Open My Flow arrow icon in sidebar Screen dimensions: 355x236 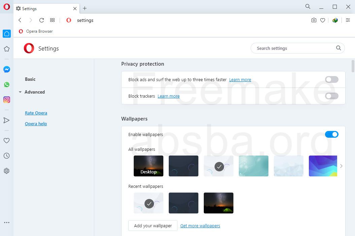pos(6,120)
